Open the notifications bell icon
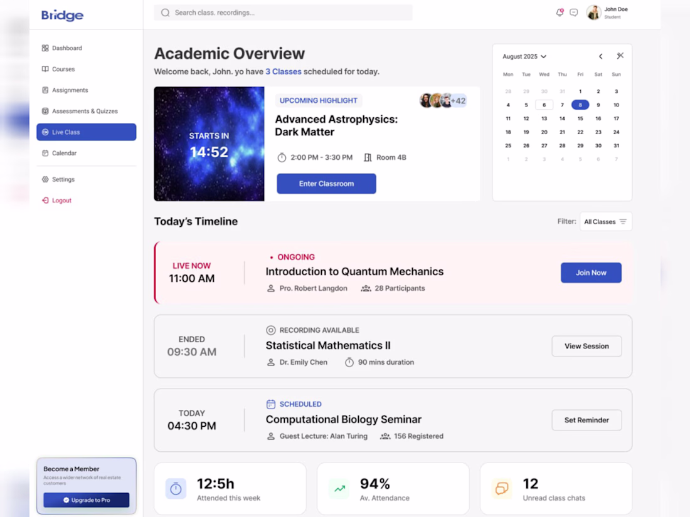Image resolution: width=690 pixels, height=517 pixels. point(560,13)
